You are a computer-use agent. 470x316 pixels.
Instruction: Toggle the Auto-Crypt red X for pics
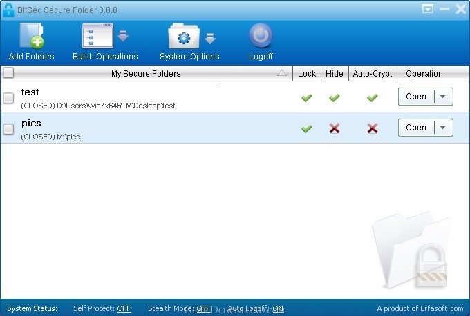pyautogui.click(x=373, y=128)
